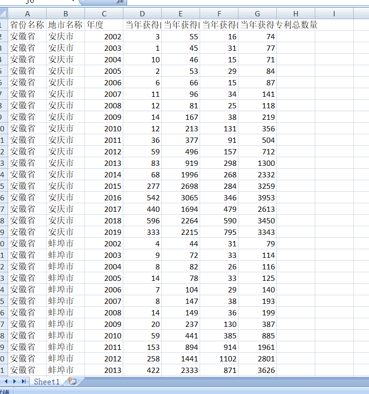The height and width of the screenshot is (394, 369).
Task: Click 安庆市 in the 2002 row
Action: click(x=66, y=37)
